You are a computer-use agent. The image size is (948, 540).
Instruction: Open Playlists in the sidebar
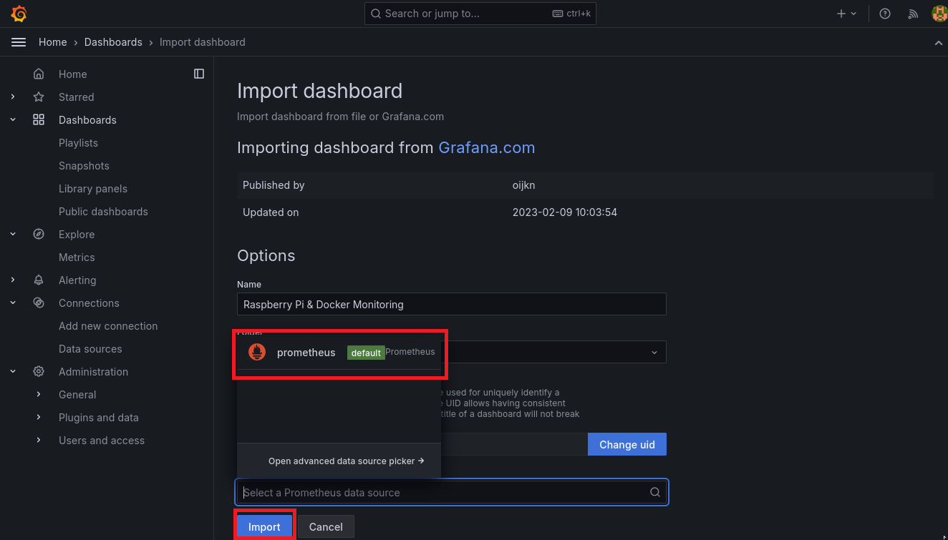click(x=78, y=143)
